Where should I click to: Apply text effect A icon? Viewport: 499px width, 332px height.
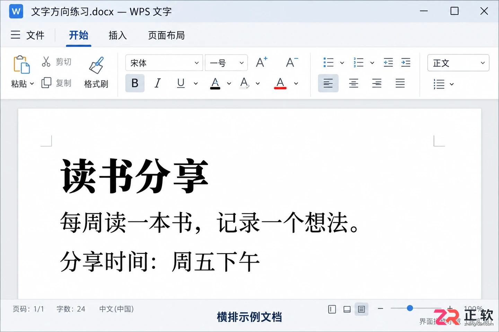pos(244,83)
